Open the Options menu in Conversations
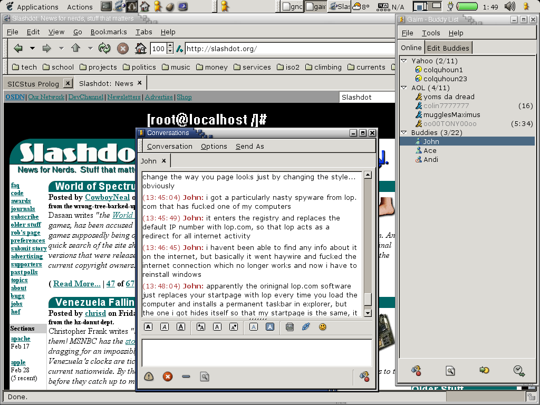The height and width of the screenshot is (405, 540). coord(214,147)
